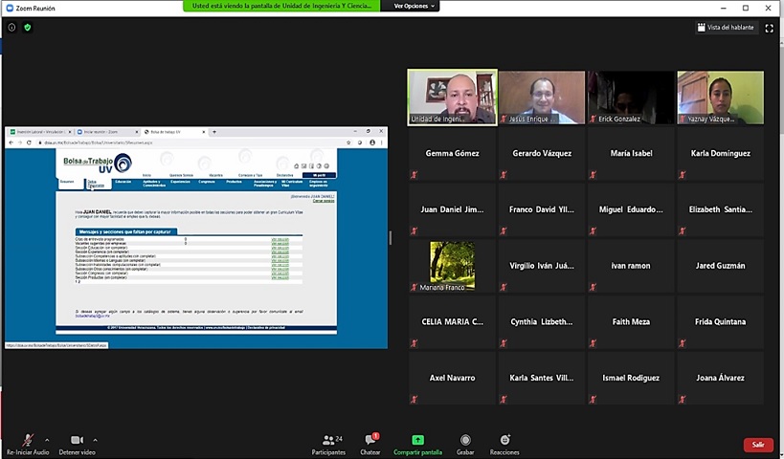Start recording with the Grabar button
This screenshot has height=459, width=784.
point(465,444)
